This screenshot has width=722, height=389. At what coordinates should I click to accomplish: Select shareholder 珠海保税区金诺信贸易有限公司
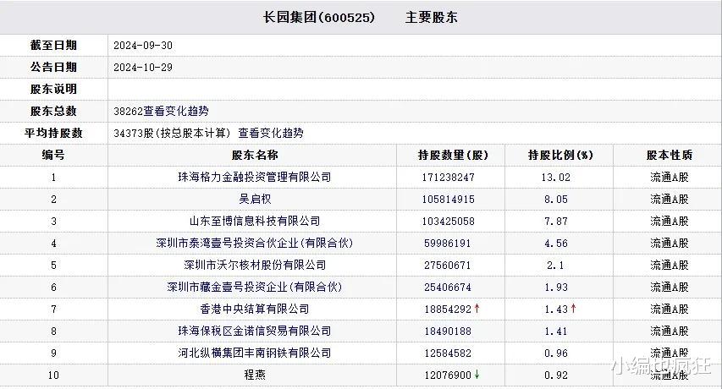(255, 331)
